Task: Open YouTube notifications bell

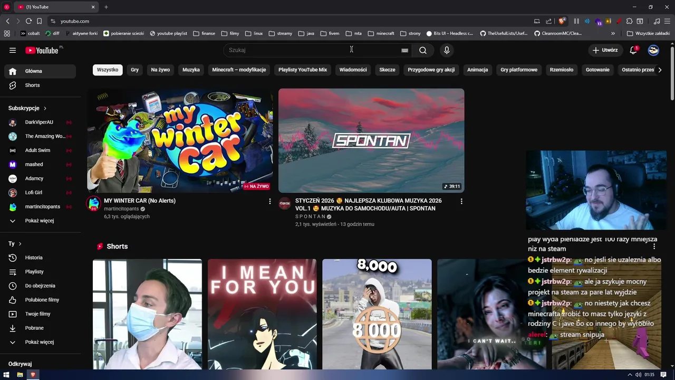Action: point(633,50)
